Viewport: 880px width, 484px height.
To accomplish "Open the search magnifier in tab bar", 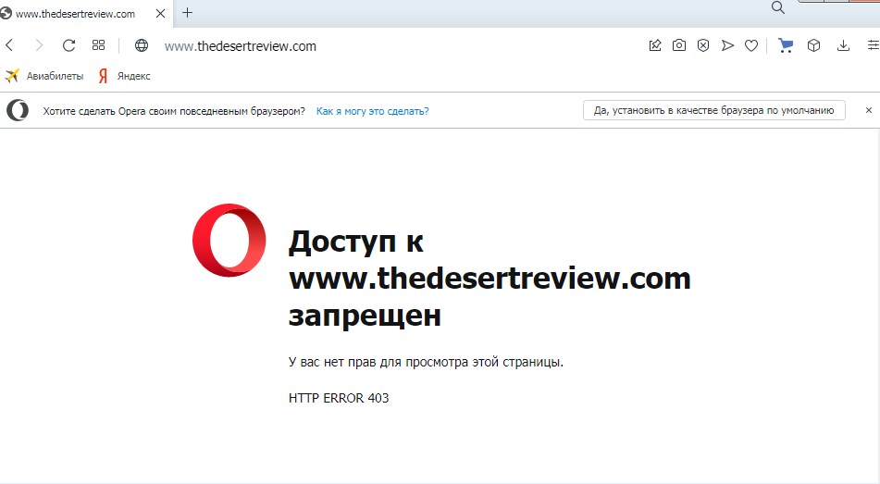I will click(778, 7).
